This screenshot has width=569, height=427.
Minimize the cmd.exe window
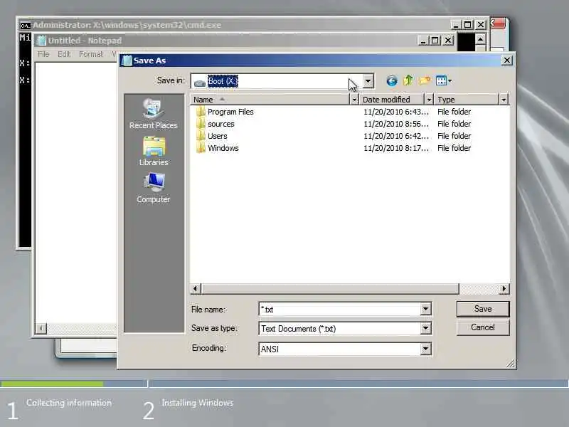(456, 25)
